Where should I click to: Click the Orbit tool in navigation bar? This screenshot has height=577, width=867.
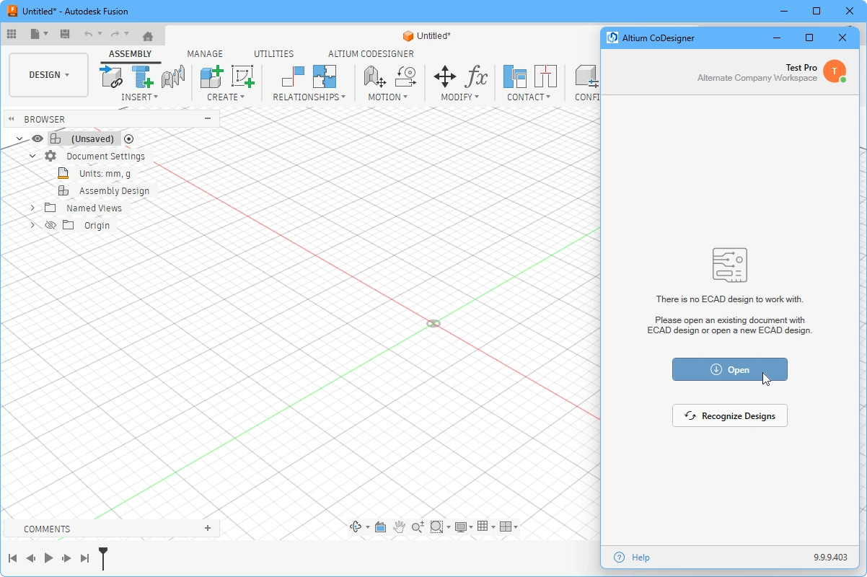[356, 527]
